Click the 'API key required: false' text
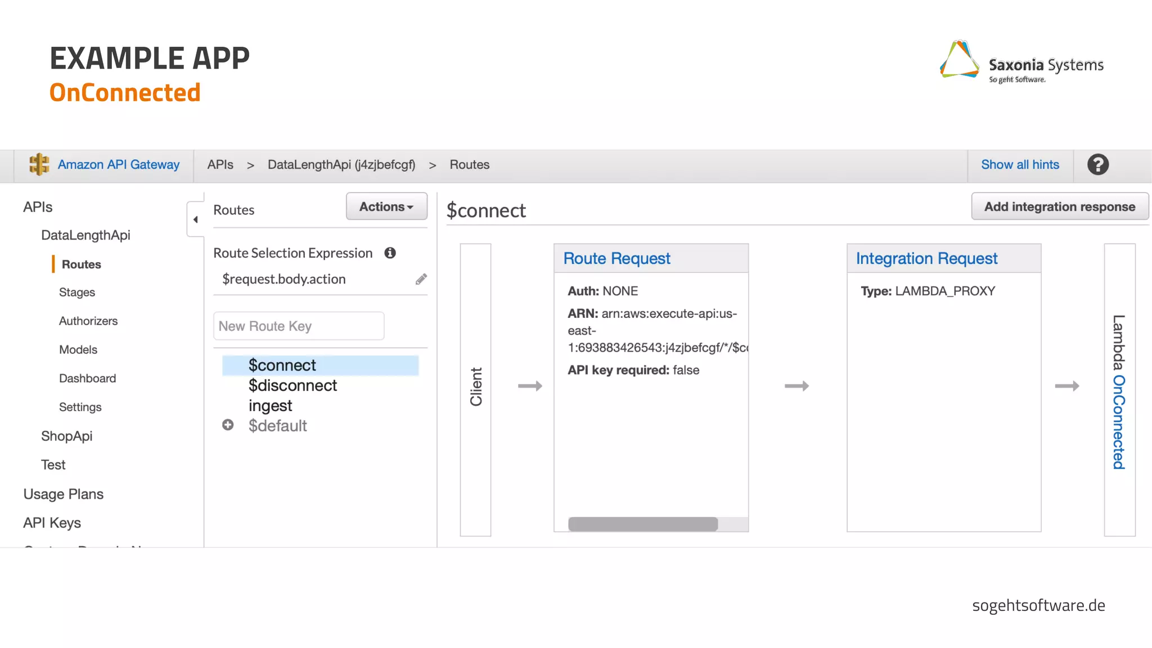 coord(633,370)
